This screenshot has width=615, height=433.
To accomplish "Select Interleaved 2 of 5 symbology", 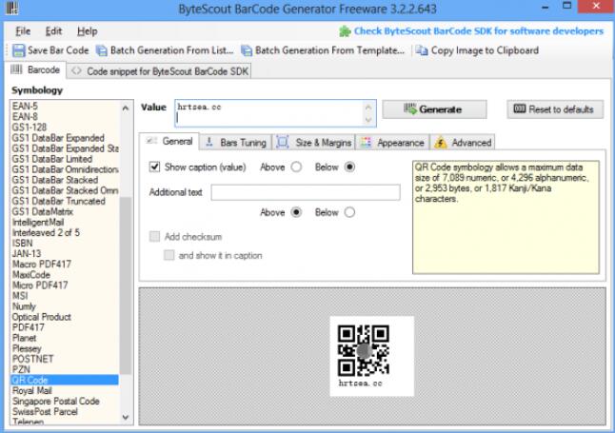I will click(46, 232).
